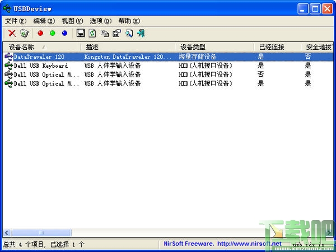Select the Dell USB Keyboard row
The height and width of the screenshot is (252, 336).
click(168, 66)
